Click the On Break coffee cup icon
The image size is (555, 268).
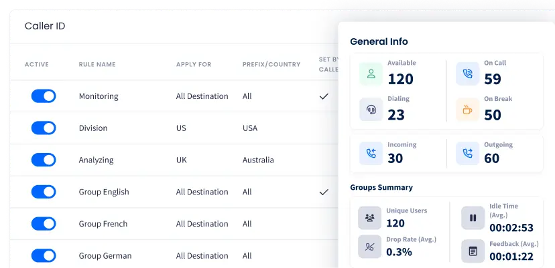[x=468, y=110]
